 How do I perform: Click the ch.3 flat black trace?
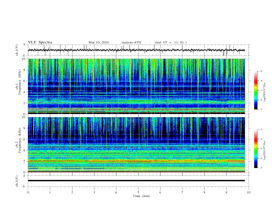pos(136,181)
